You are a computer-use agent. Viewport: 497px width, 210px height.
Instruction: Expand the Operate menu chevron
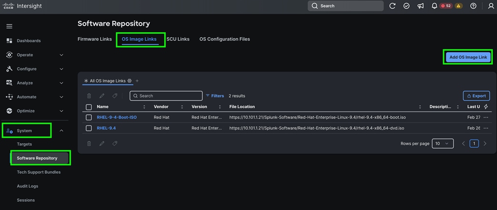[61, 55]
